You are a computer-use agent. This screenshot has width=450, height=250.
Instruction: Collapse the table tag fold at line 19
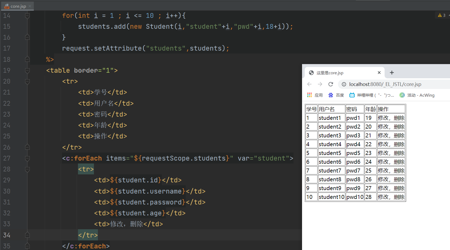[27, 71]
